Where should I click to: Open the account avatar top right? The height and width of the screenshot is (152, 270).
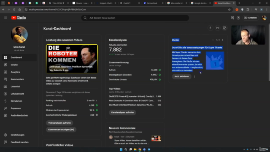(x=264, y=18)
